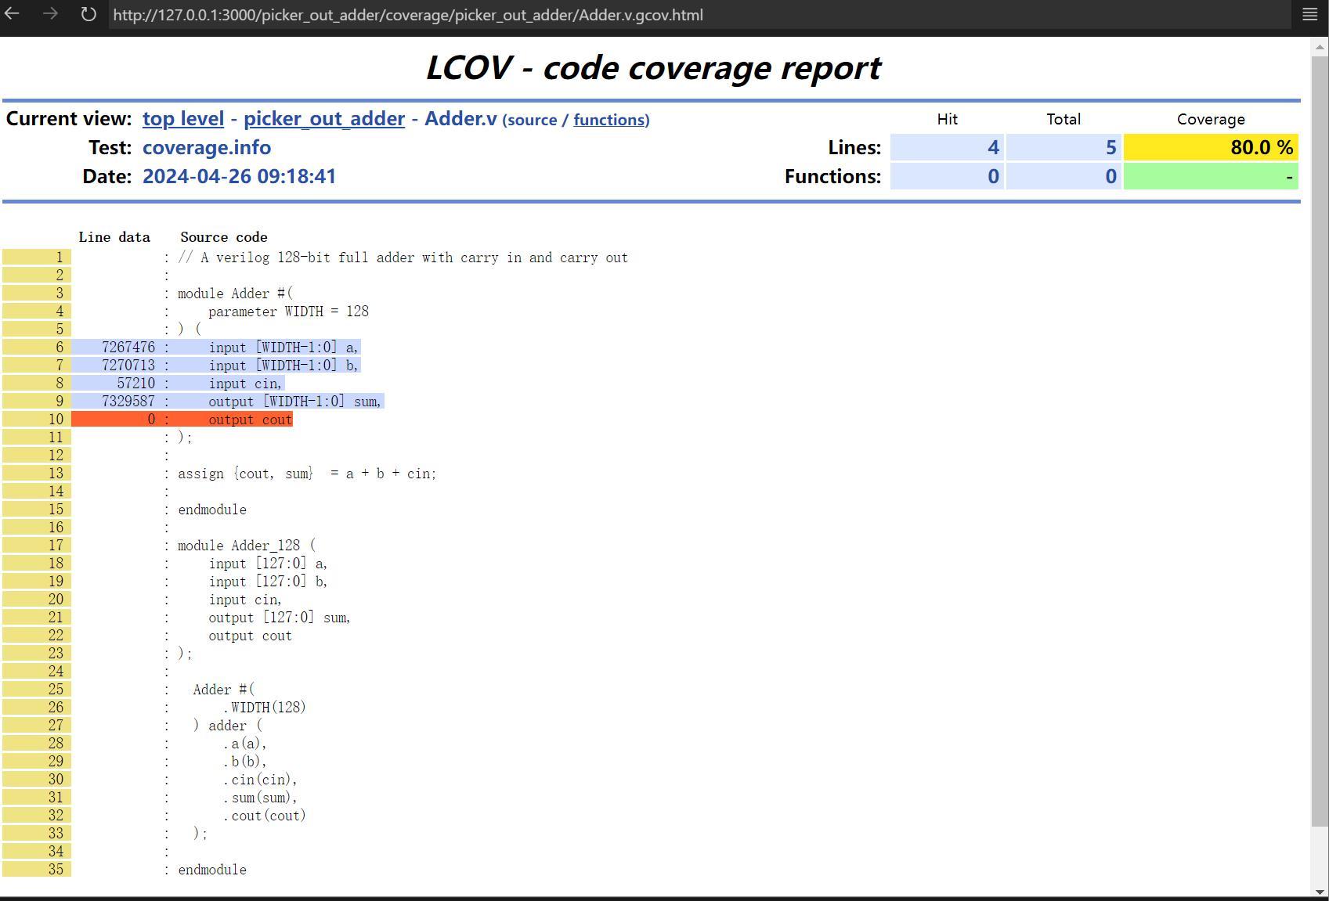The width and height of the screenshot is (1329, 901).
Task: Click 'output [127:0] sum,' line
Action: [280, 618]
